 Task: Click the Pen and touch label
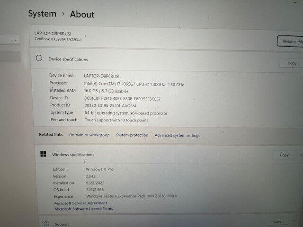pyautogui.click(x=64, y=120)
